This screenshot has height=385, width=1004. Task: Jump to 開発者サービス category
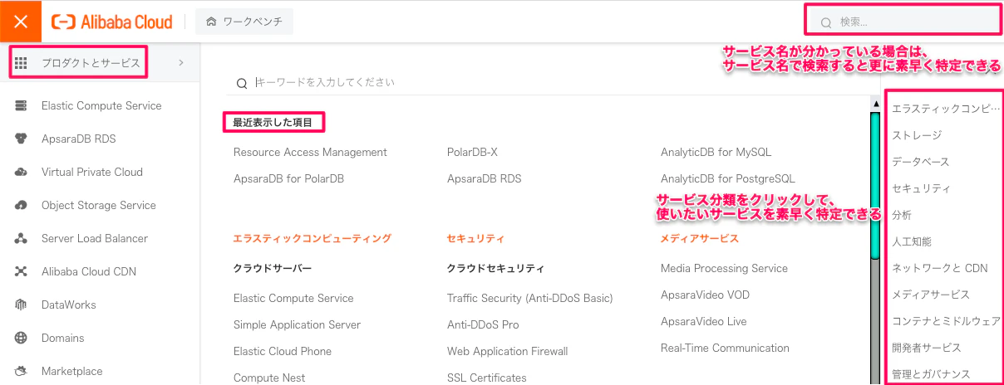(x=926, y=348)
